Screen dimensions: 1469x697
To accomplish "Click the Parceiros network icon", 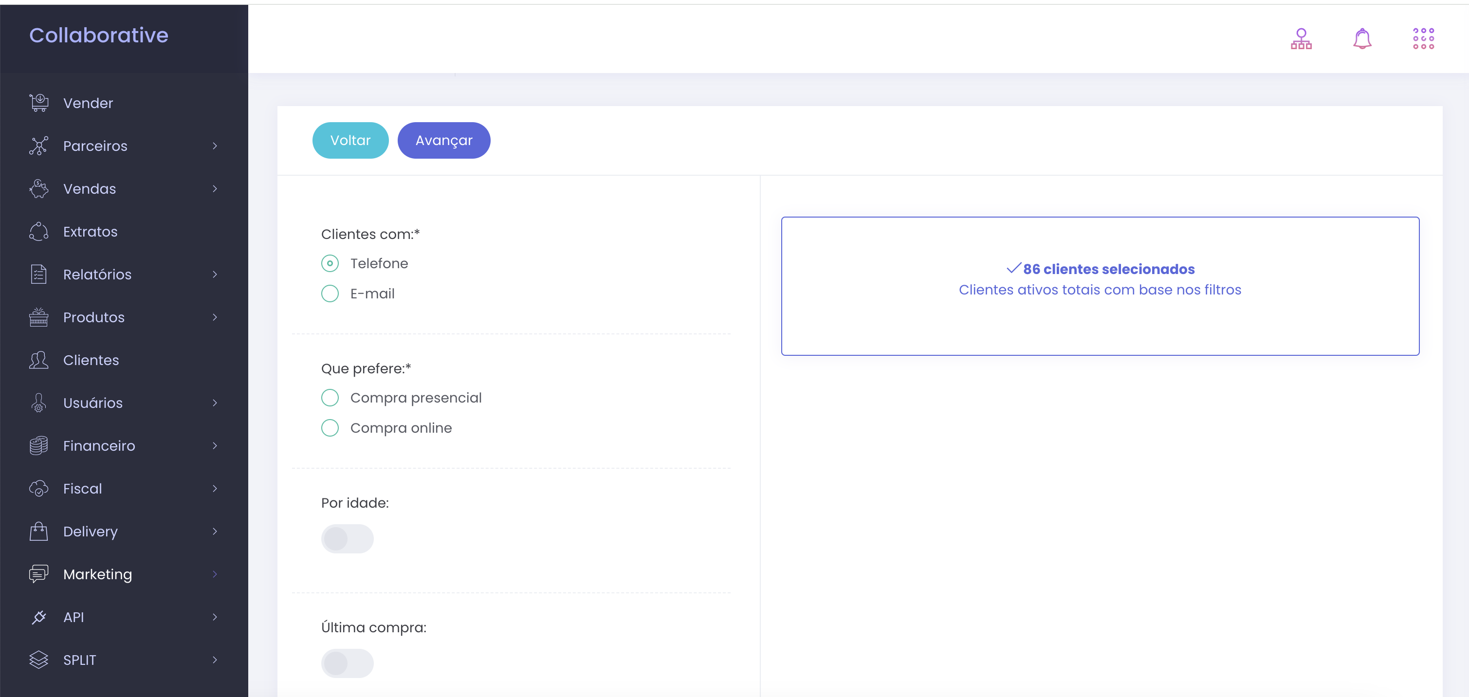I will pyautogui.click(x=39, y=146).
